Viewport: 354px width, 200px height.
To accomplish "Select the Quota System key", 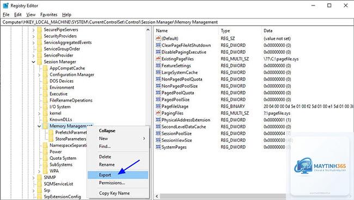I will click(63, 158).
